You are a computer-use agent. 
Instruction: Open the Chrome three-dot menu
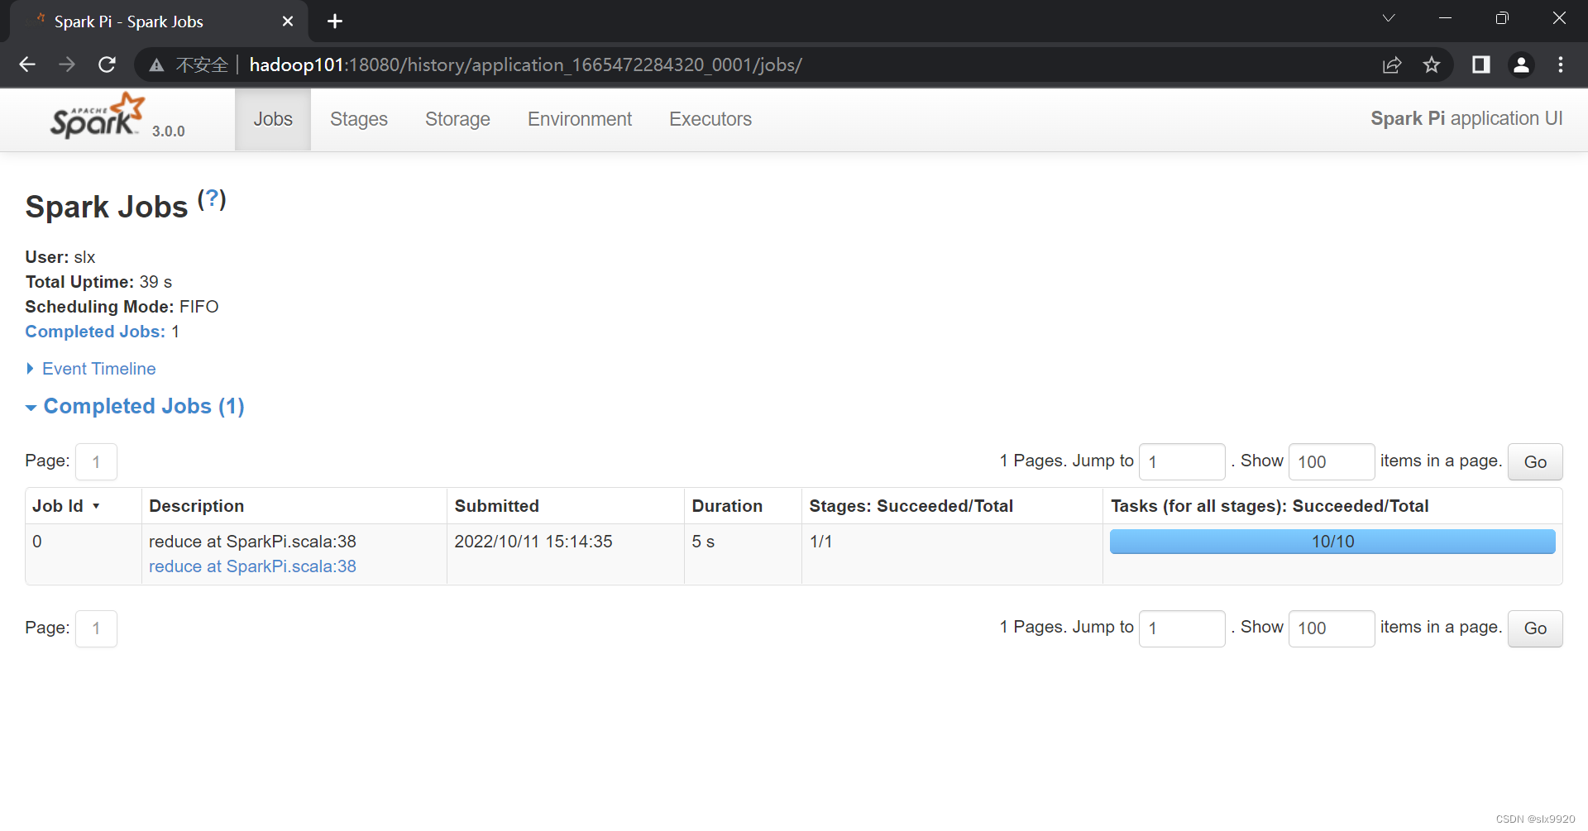pos(1561,64)
